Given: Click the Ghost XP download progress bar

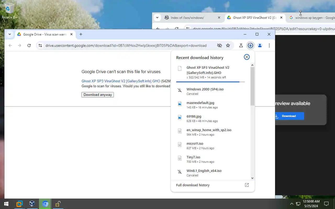Looking at the screenshot, I should (x=210, y=82).
